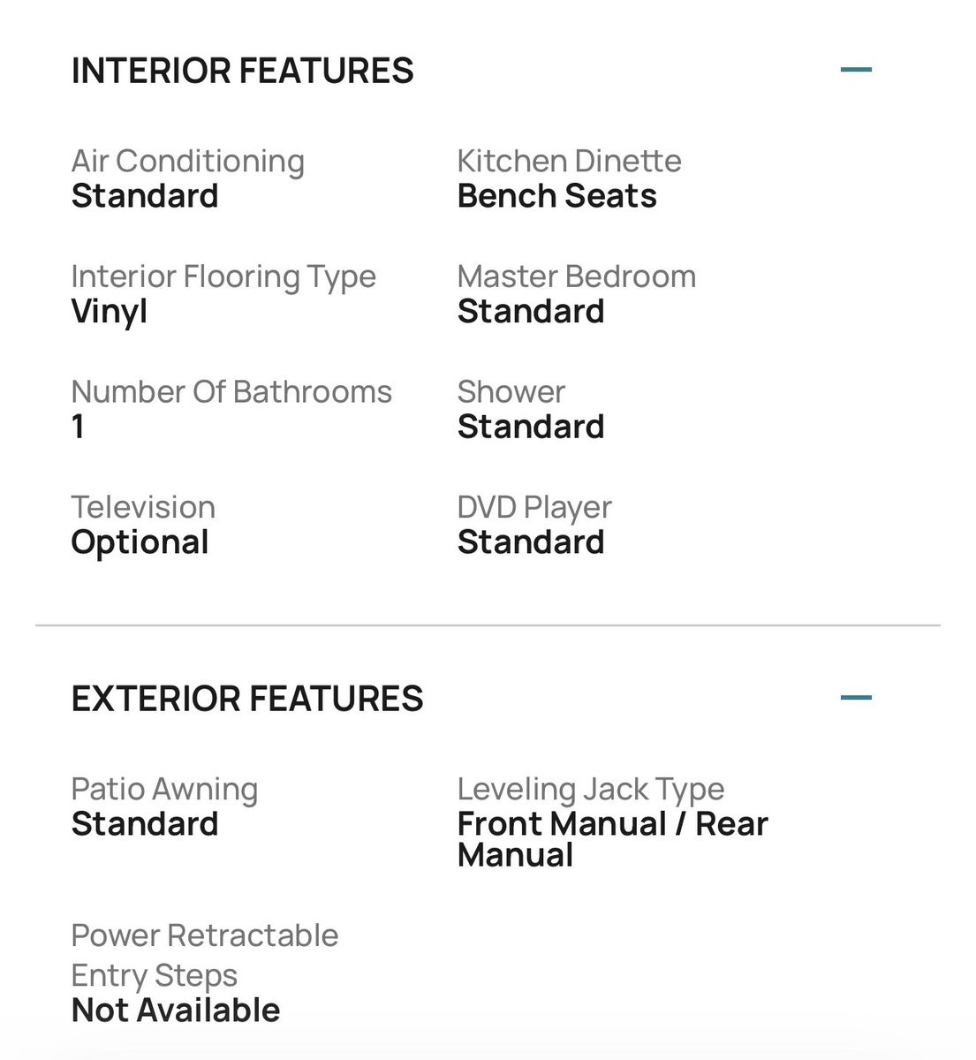Select Power Retractable Entry Steps label
Image resolution: width=976 pixels, height=1060 pixels.
pyautogui.click(x=204, y=955)
